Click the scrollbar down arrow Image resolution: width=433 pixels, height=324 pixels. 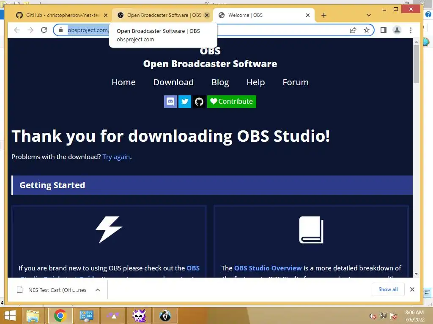(x=416, y=274)
